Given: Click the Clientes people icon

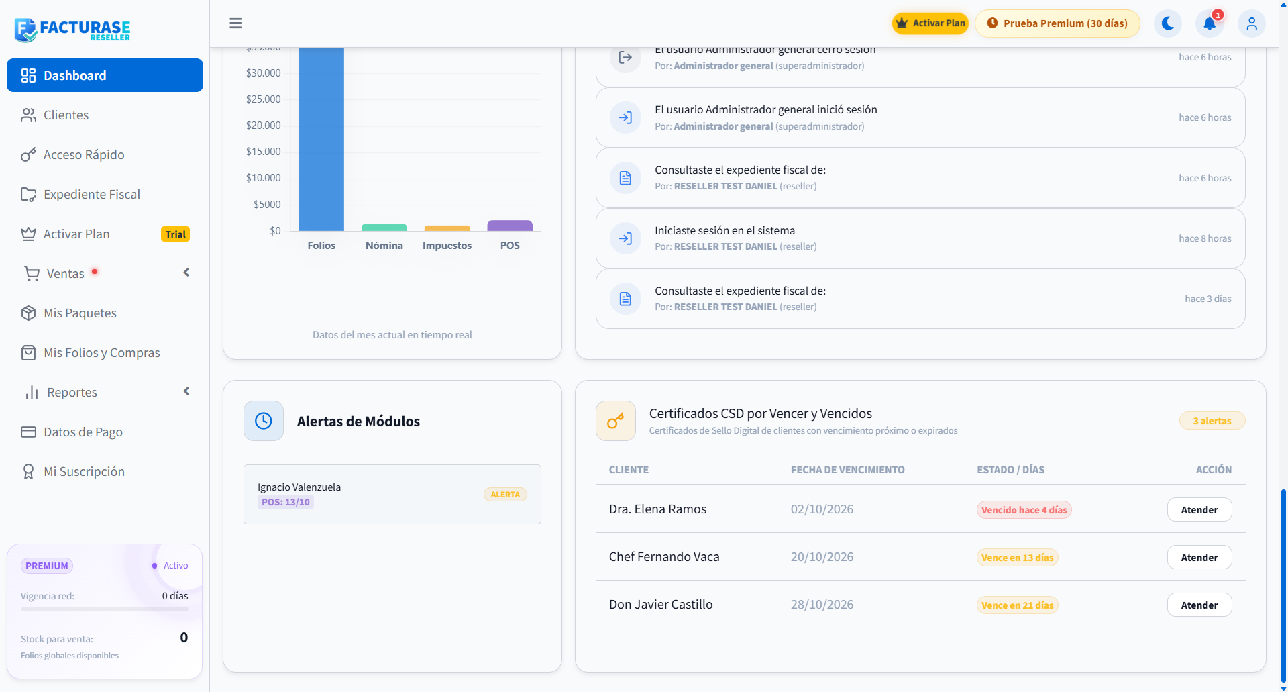Looking at the screenshot, I should point(28,115).
